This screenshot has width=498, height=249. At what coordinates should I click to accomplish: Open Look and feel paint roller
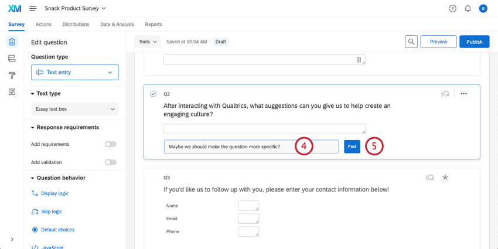pos(12,75)
